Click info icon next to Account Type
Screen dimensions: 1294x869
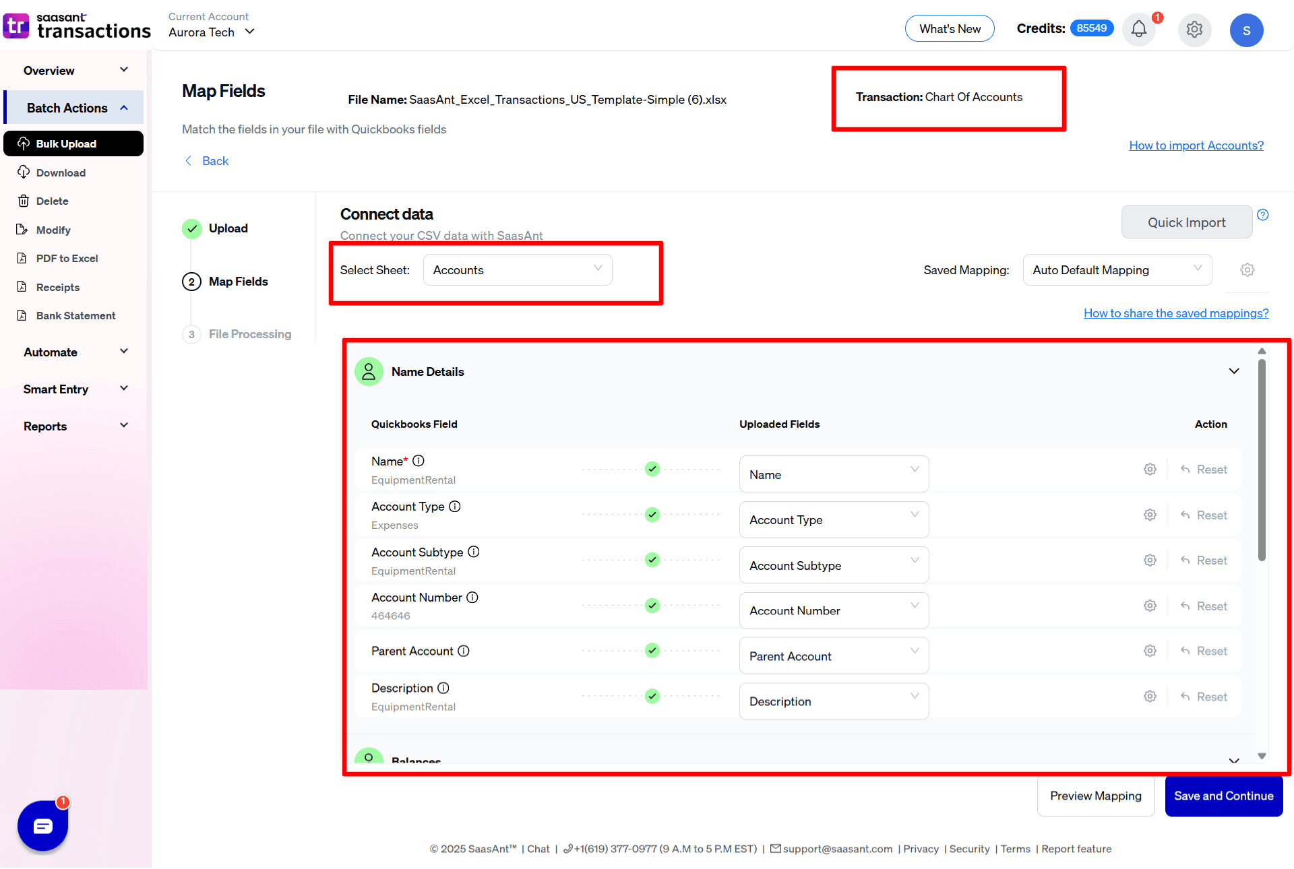(455, 507)
